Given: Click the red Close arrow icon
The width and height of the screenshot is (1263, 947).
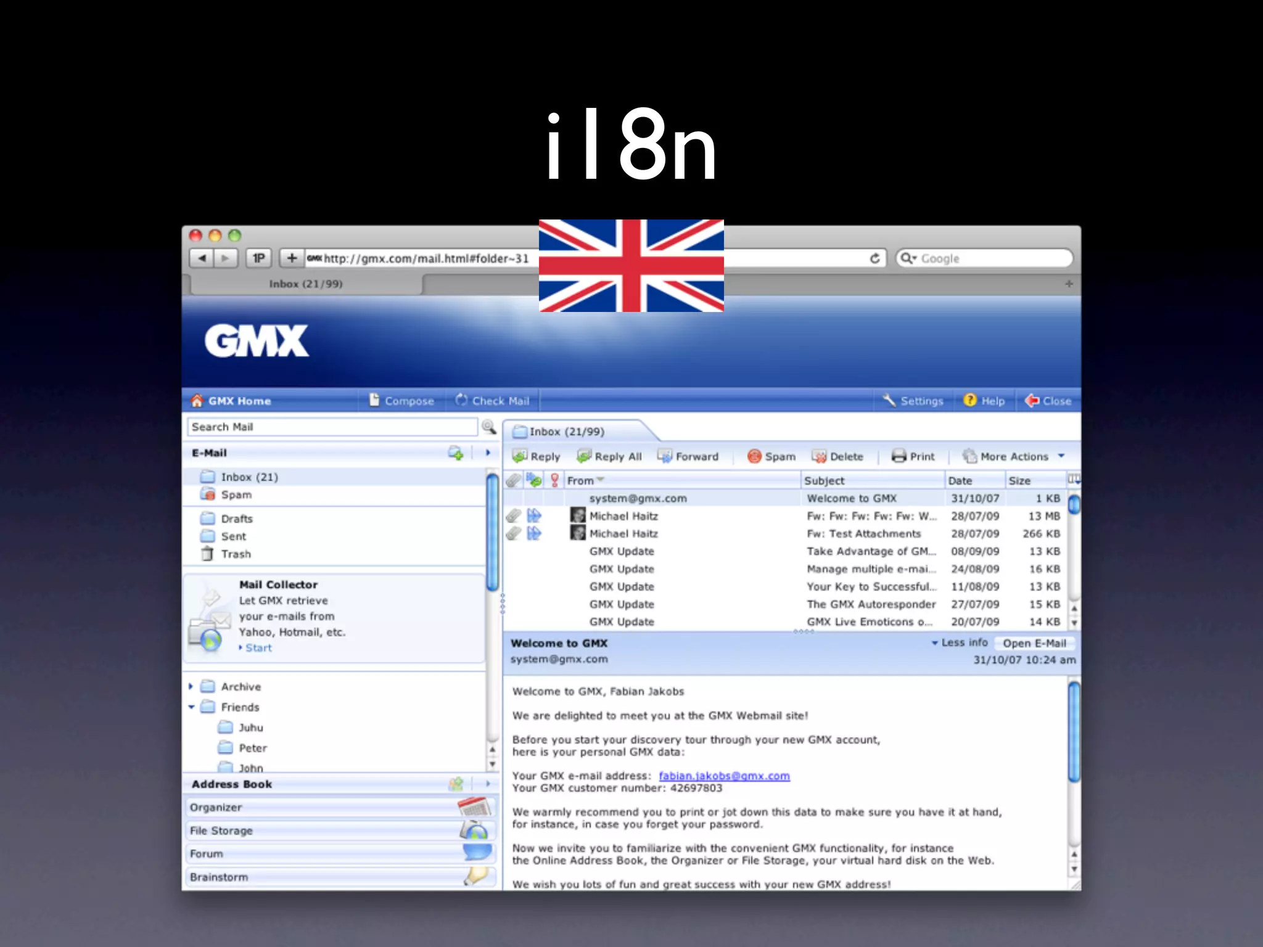Looking at the screenshot, I should pyautogui.click(x=1032, y=401).
